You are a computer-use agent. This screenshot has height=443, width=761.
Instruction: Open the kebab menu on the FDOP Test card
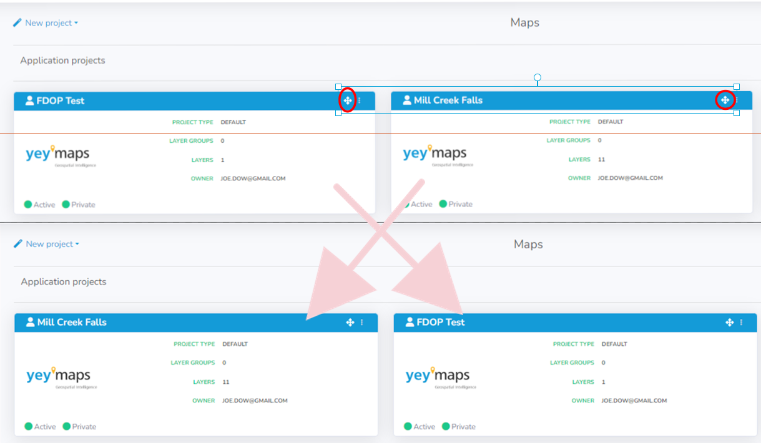click(x=361, y=100)
